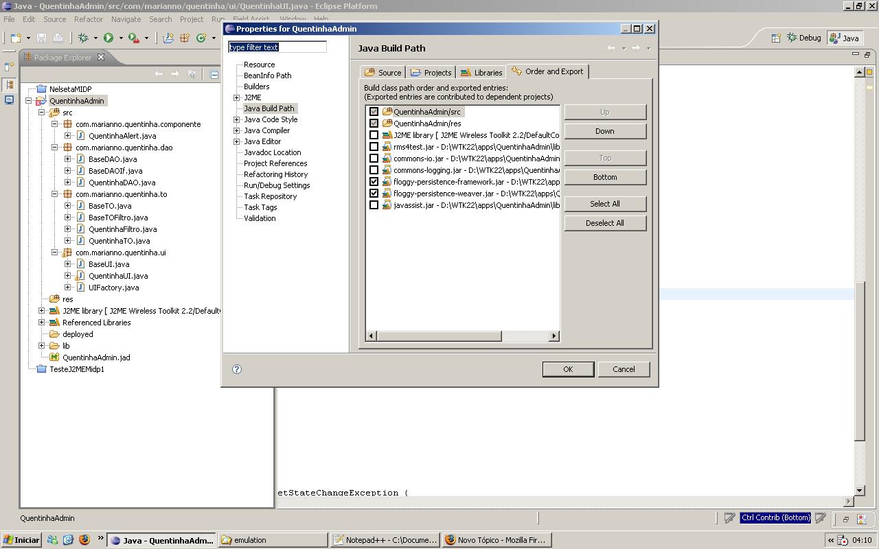Click the Select All button

605,204
